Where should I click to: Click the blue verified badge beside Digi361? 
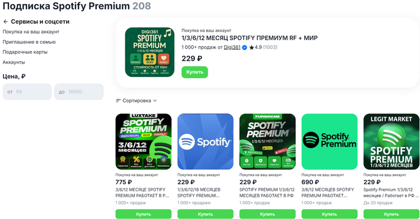[245, 47]
